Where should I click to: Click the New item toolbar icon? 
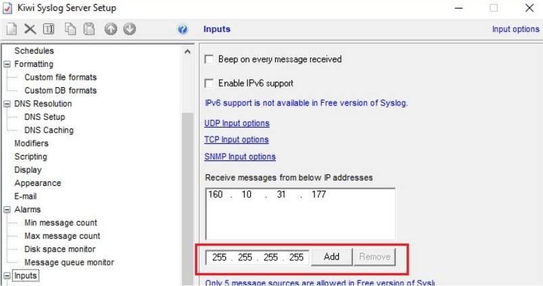click(11, 29)
